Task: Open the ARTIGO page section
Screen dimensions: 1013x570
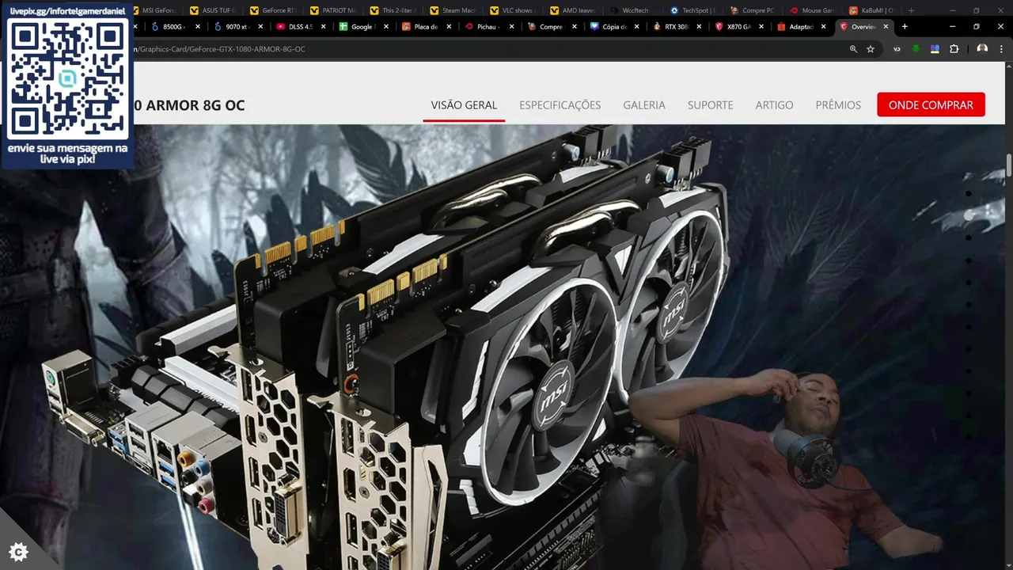Action: click(x=774, y=105)
